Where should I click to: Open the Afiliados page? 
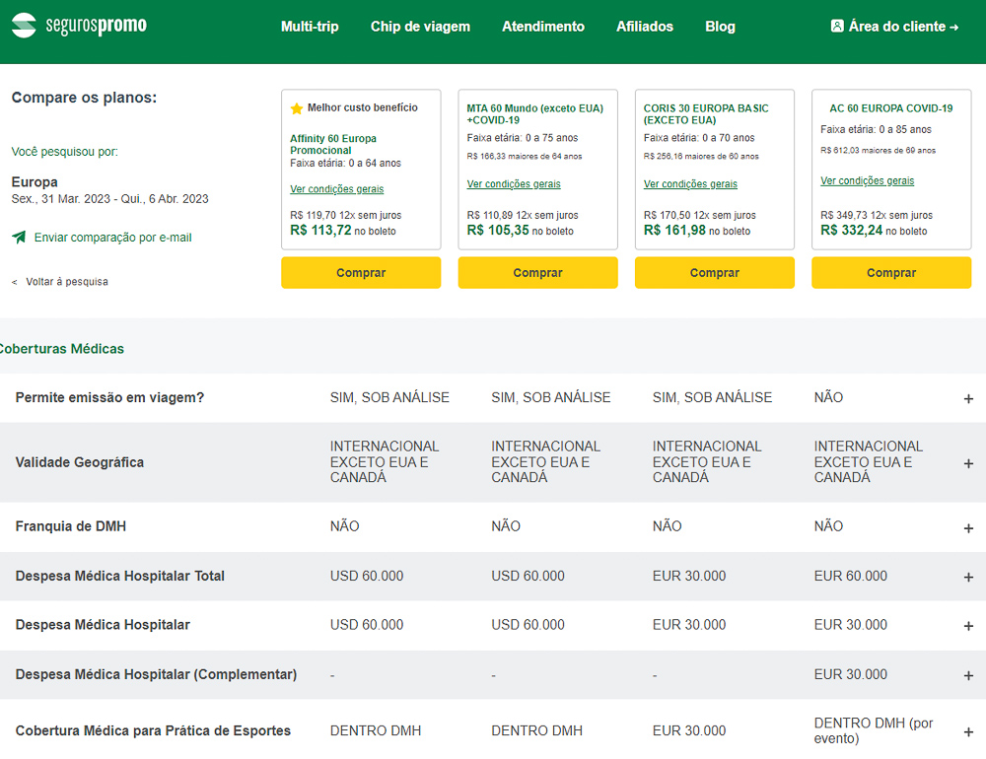point(645,27)
